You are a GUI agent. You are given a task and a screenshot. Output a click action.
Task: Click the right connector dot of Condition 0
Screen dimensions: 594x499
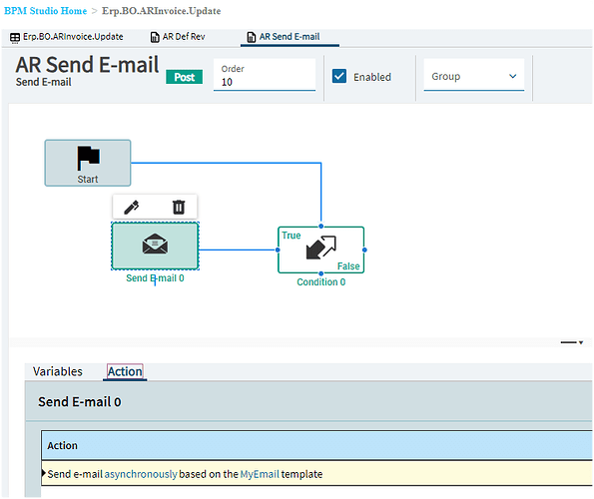tap(364, 249)
